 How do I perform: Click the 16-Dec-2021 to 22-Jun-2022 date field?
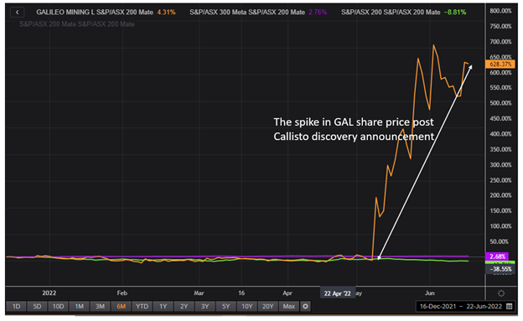click(x=465, y=306)
